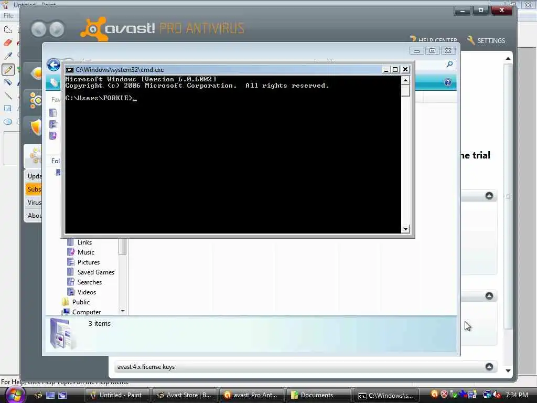Viewport: 537px width, 403px height.
Task: Select the Rectangle tool in Paint
Action: tap(7, 109)
